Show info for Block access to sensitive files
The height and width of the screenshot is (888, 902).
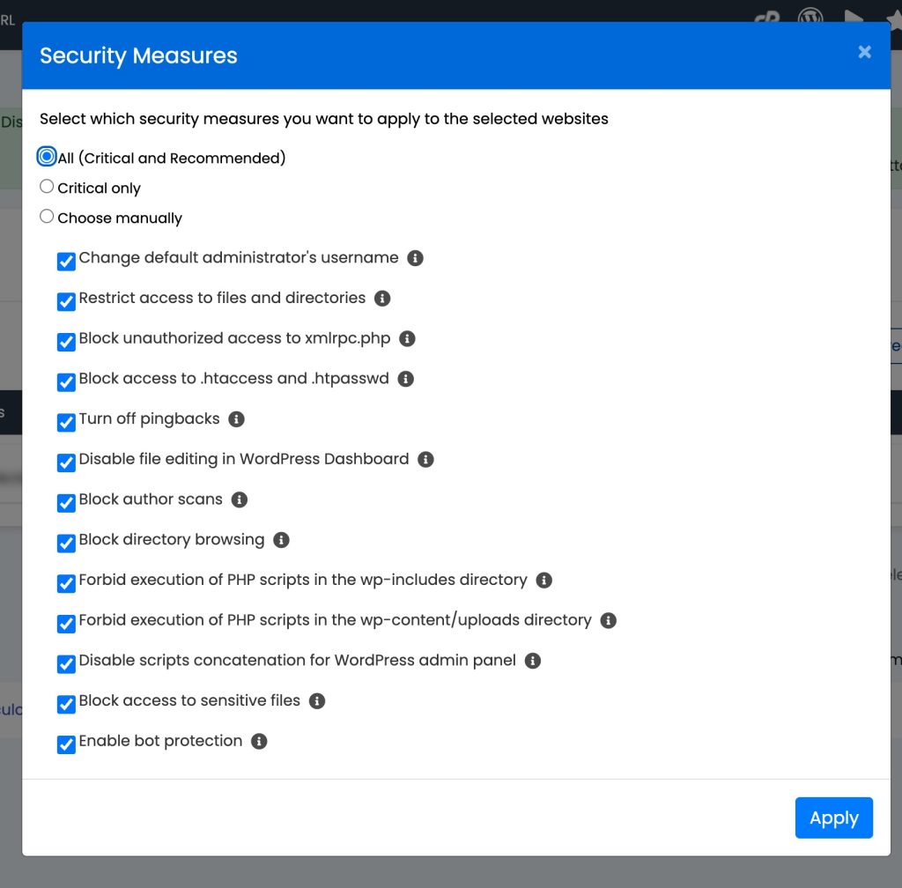click(x=317, y=701)
